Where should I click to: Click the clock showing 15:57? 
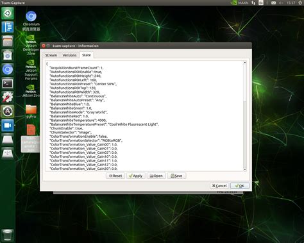point(291,3)
